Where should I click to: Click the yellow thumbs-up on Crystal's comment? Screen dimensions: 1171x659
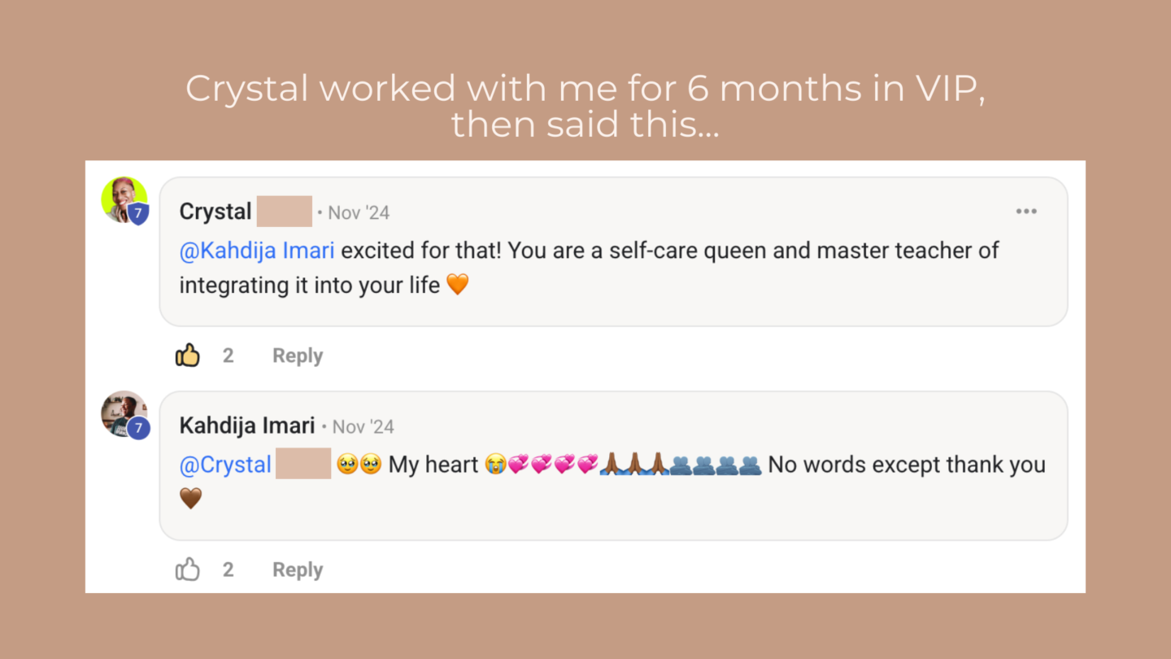click(188, 356)
